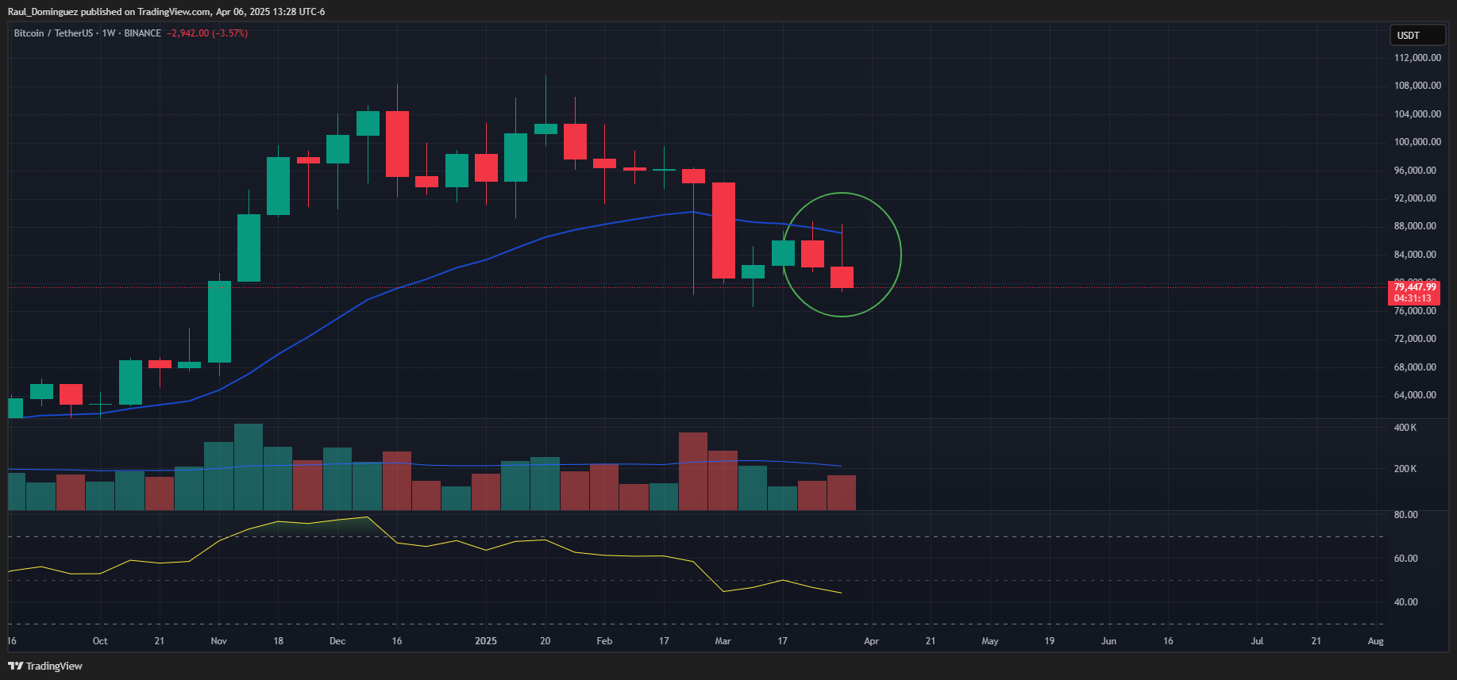
Task: Click the published-by header text at top
Action: click(166, 12)
